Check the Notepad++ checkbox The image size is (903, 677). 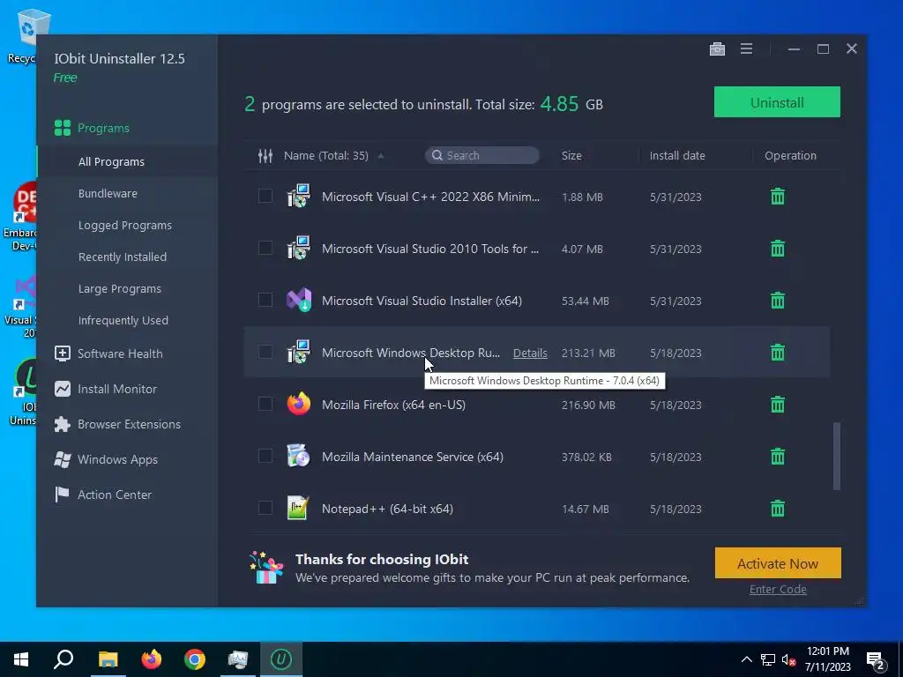(x=265, y=508)
